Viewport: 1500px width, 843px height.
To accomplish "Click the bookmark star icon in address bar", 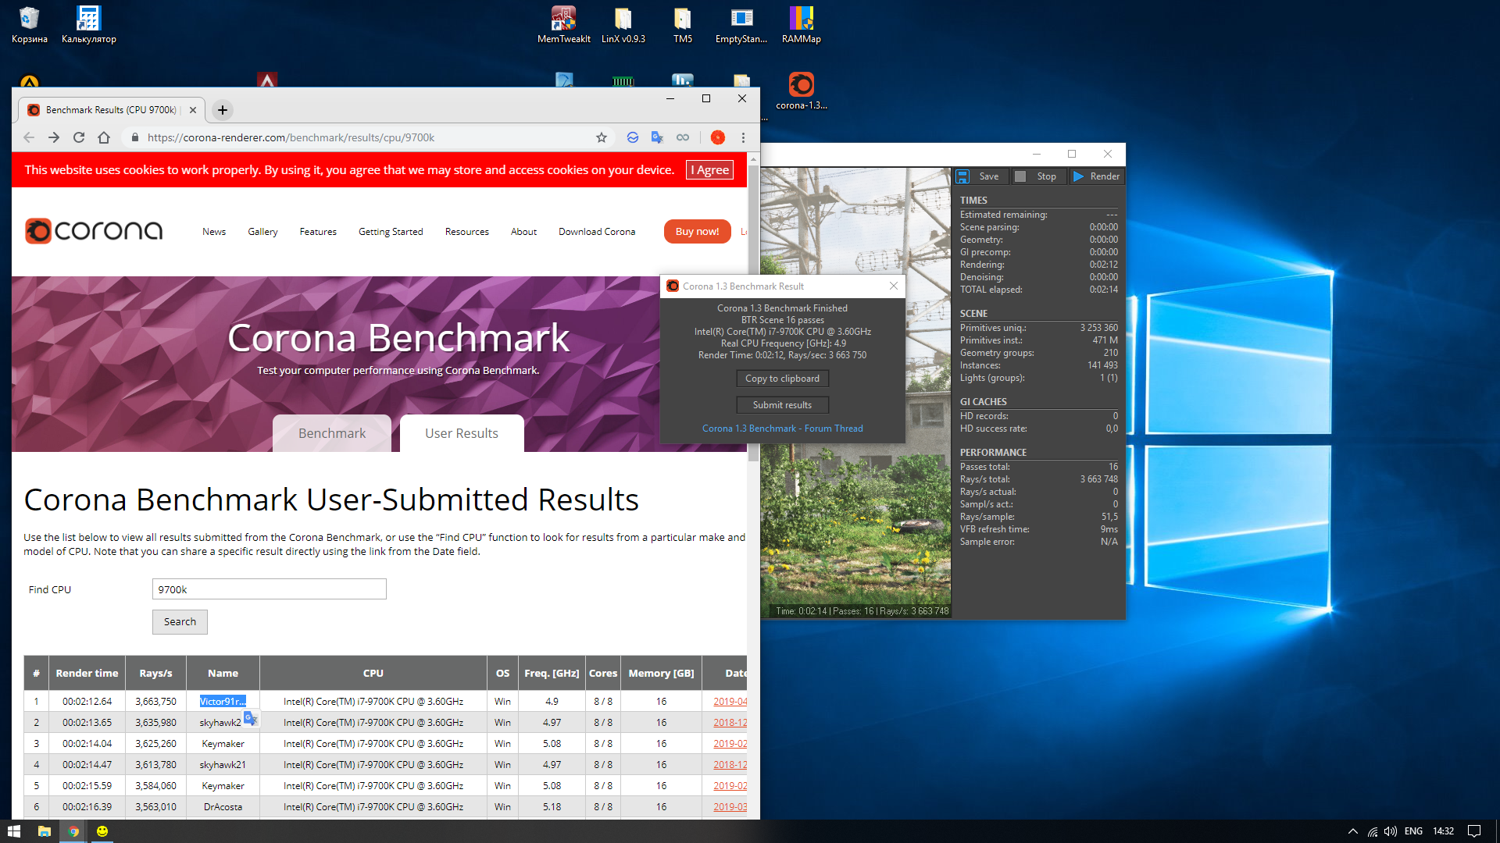I will point(602,137).
